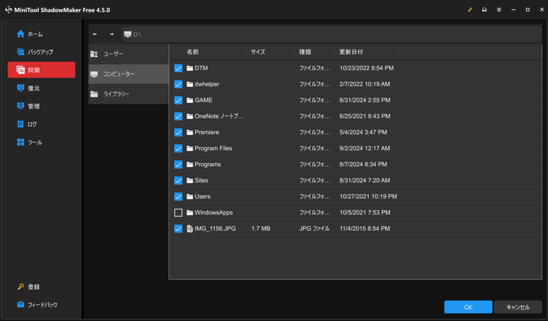
Task: Uncheck the Sites folder checkbox
Action: (178, 181)
